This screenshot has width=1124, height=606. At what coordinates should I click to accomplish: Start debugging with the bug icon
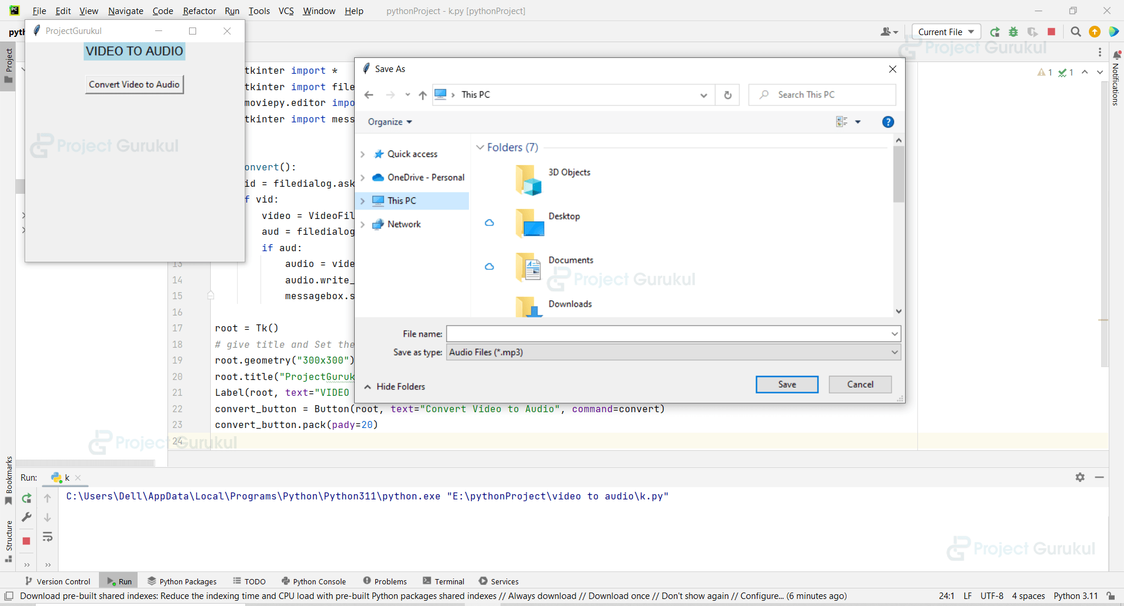point(1013,32)
